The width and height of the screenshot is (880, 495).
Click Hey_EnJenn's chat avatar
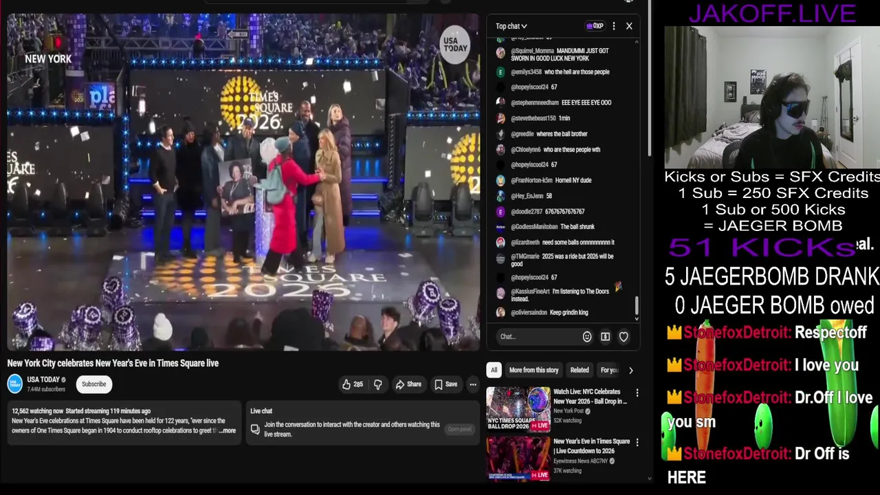click(500, 196)
